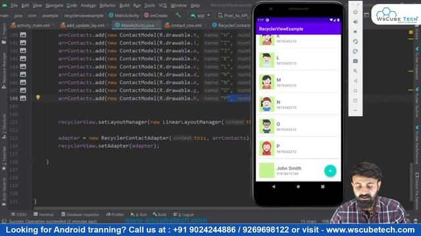This screenshot has width=421, height=236.
Task: Click the emulator zoom magnifier icon
Action: pos(355,71)
